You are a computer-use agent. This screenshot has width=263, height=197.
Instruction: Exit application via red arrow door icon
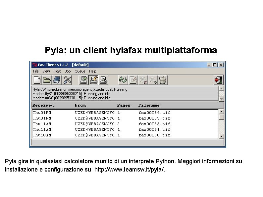pos(219,80)
